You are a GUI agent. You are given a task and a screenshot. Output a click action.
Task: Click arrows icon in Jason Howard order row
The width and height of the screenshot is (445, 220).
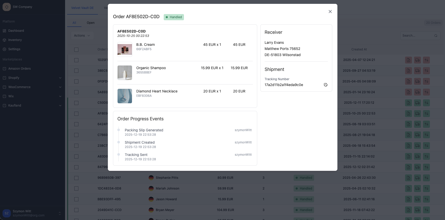[x=426, y=199]
